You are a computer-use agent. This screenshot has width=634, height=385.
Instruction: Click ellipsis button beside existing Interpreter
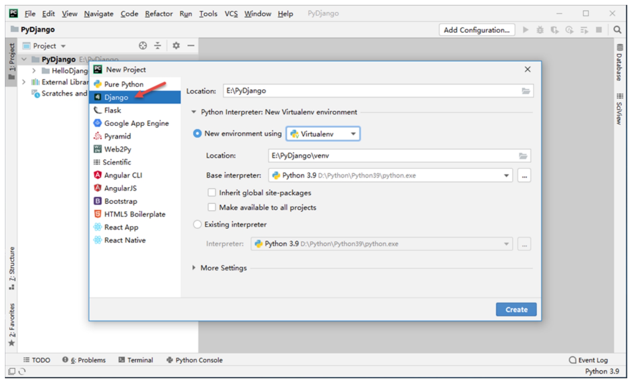coord(524,244)
